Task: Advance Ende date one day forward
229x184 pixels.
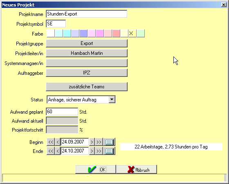Action: 92,151
